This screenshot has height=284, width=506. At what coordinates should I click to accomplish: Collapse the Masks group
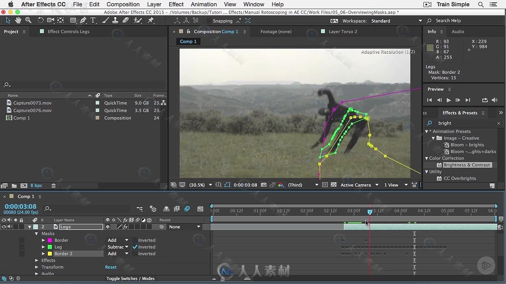tap(37, 234)
